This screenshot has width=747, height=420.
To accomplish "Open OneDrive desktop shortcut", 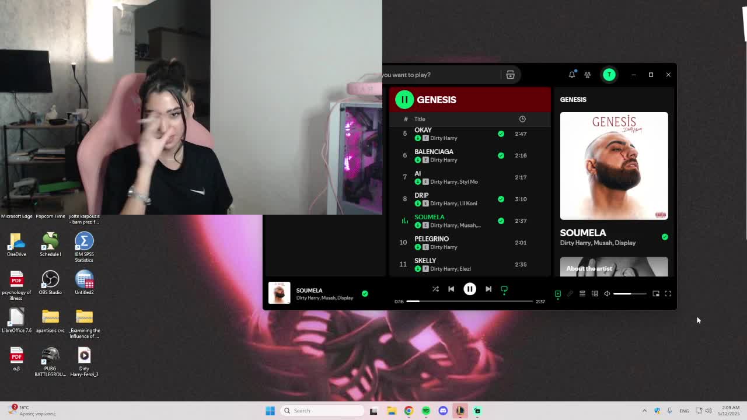I will [16, 245].
